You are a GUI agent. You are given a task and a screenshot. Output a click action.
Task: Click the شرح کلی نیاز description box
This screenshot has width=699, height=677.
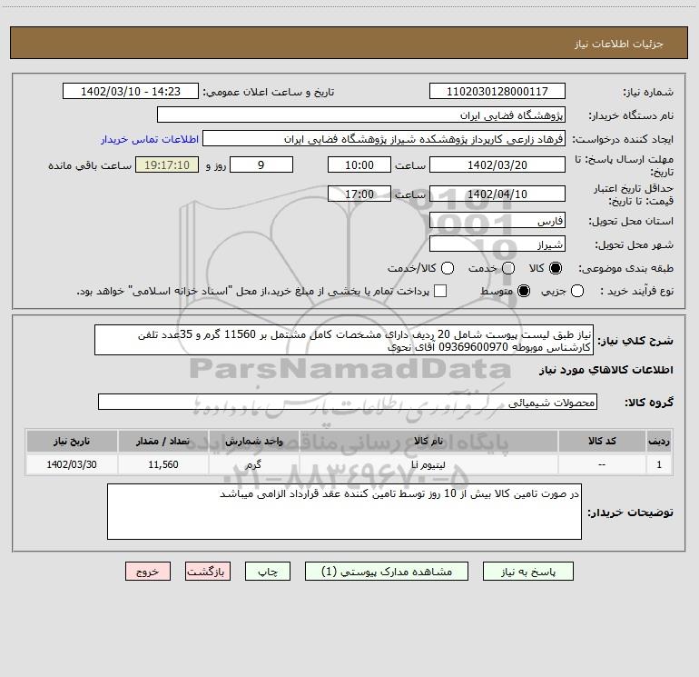click(344, 340)
